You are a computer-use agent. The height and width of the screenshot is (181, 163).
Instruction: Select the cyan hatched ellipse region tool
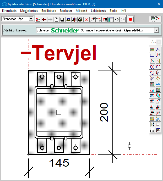pos(158,95)
